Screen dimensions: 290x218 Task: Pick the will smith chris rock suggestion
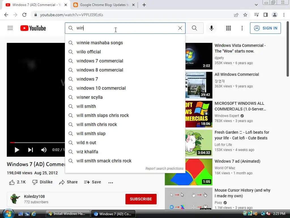(x=125, y=124)
